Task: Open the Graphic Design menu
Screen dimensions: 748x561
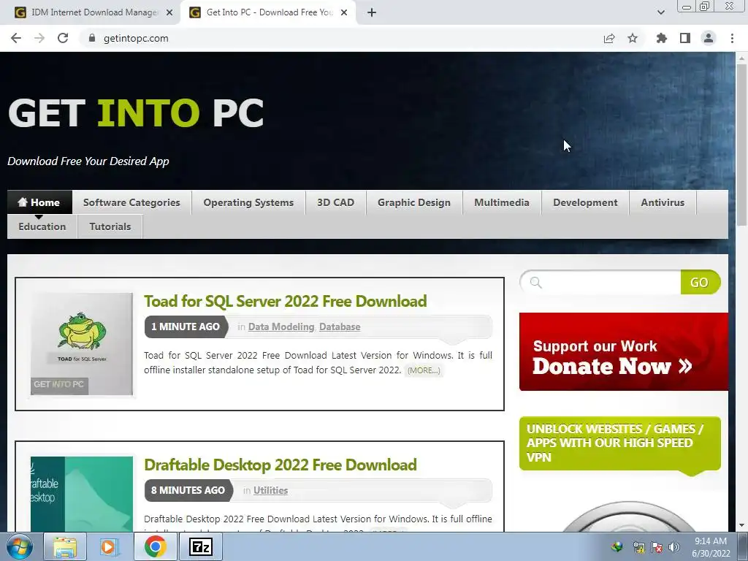Action: (x=414, y=202)
